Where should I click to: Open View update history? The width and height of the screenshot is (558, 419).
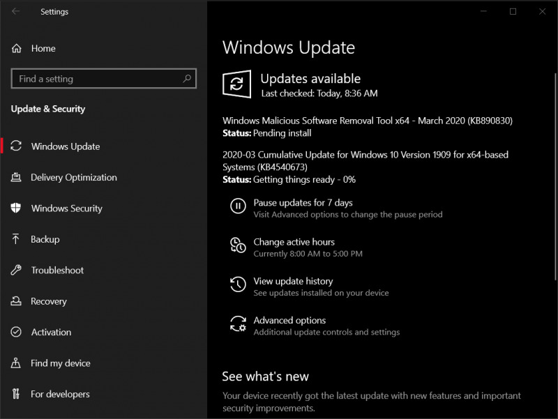click(x=293, y=281)
